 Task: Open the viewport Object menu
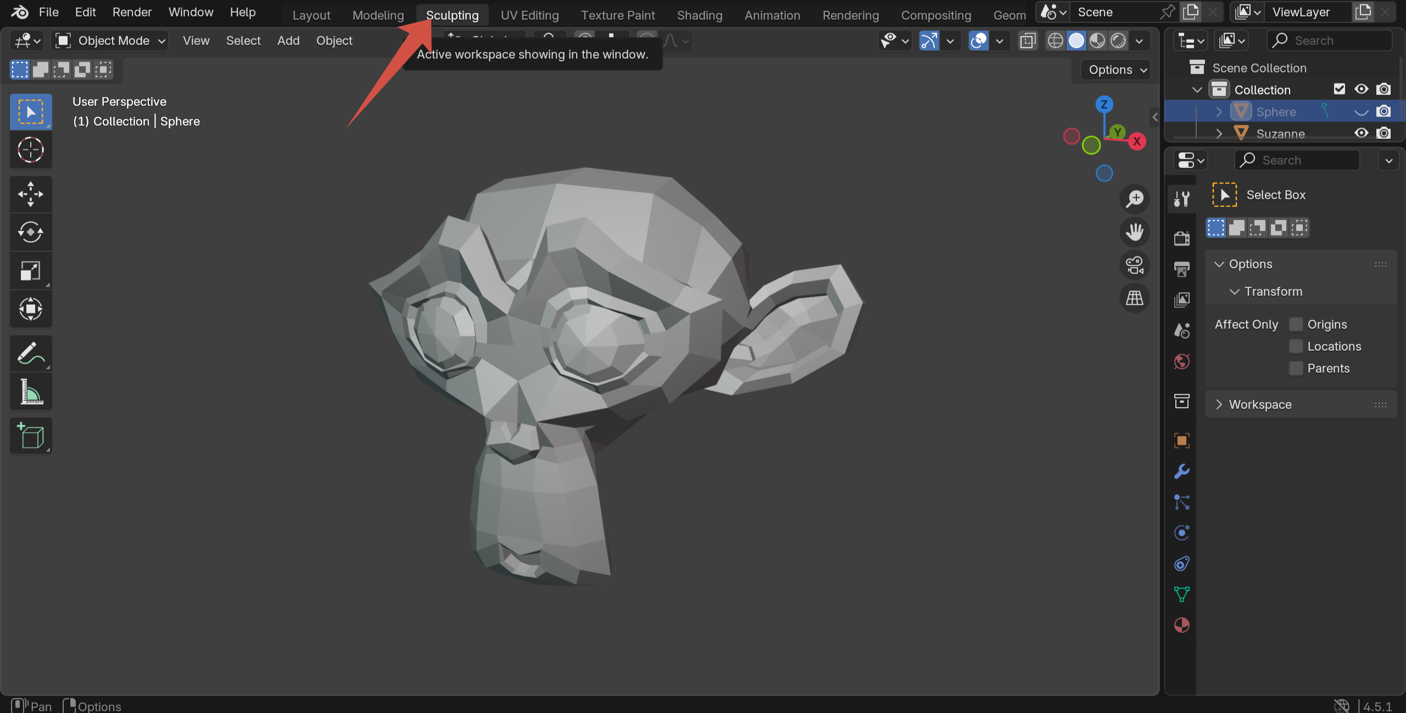click(334, 41)
